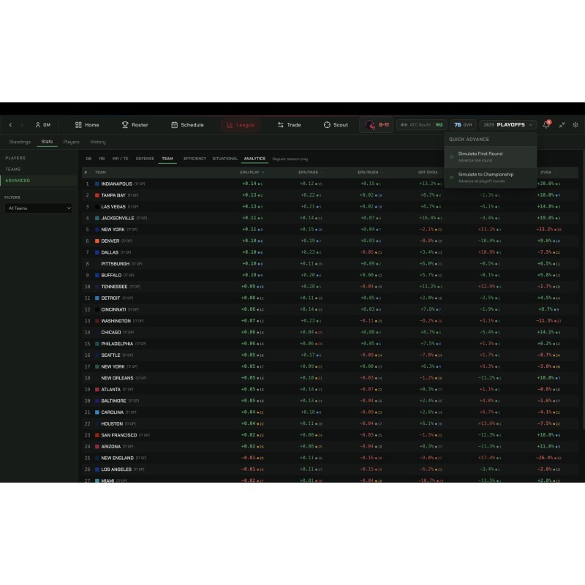
Task: Switch to the Stats tab
Action: 47,142
